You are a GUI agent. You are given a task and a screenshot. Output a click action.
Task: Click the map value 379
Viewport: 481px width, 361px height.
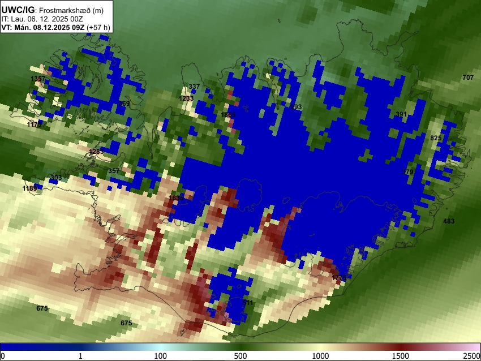point(407,172)
